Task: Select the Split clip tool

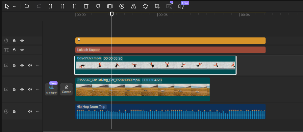Action: [50, 6]
